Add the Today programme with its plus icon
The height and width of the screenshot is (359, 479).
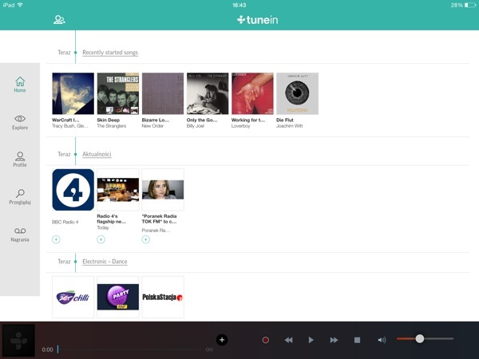101,239
